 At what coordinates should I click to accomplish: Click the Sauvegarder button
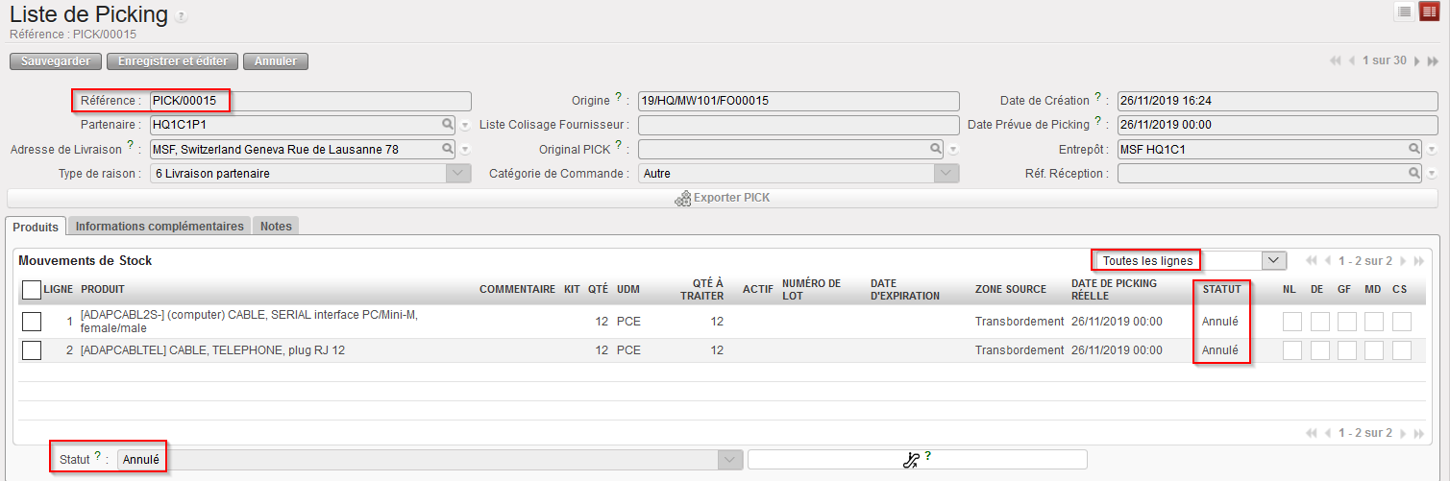tap(55, 61)
